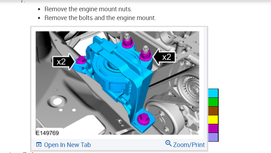
Task: Click the top magenta engine mount nut
Action: 127,42
